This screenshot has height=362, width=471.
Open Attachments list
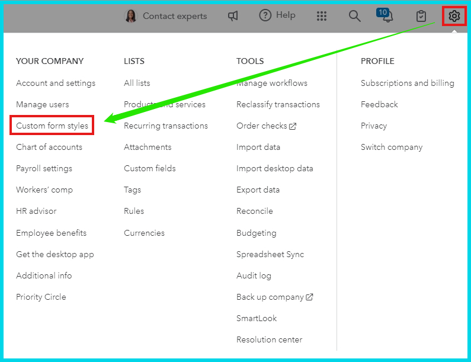coord(148,147)
